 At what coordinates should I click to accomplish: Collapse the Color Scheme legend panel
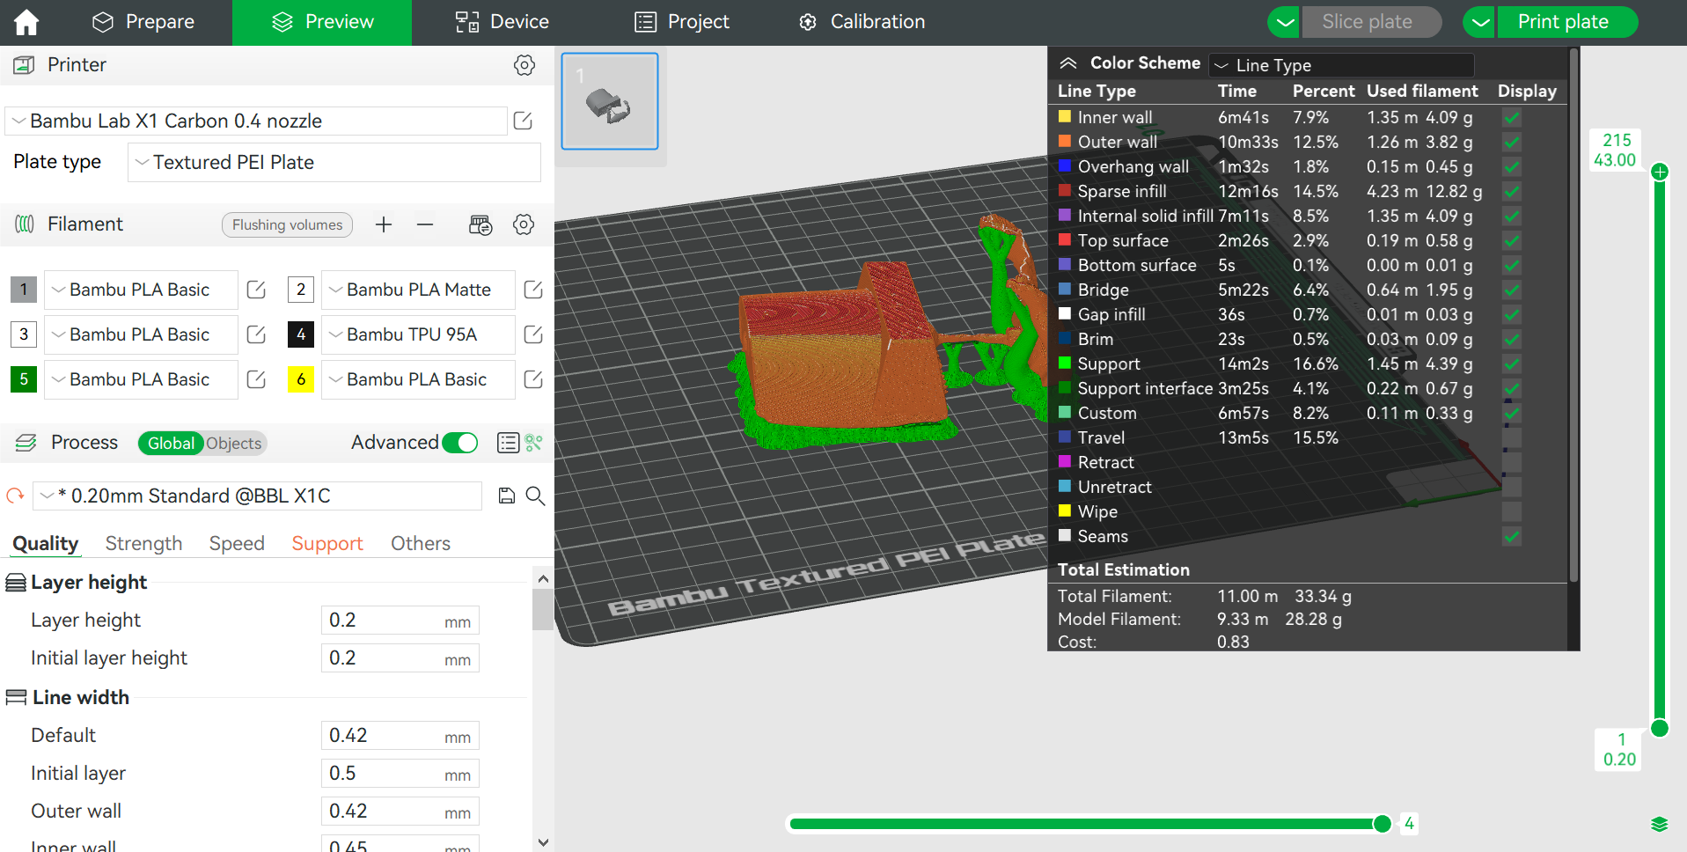click(x=1068, y=63)
